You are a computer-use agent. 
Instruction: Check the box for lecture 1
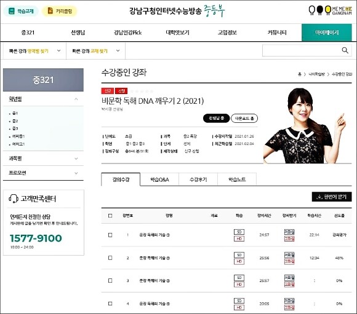point(110,235)
